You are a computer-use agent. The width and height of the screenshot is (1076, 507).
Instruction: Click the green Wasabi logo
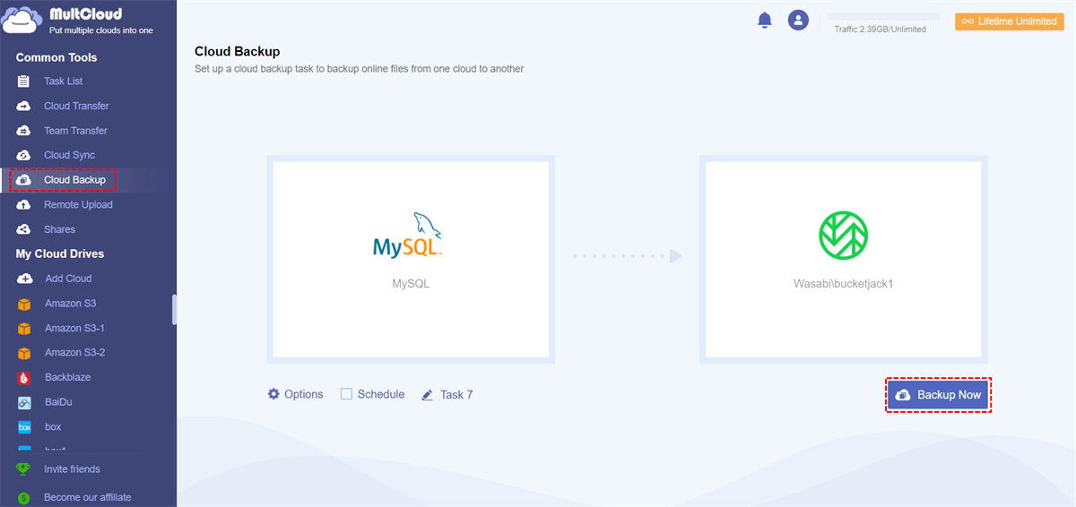(x=843, y=236)
